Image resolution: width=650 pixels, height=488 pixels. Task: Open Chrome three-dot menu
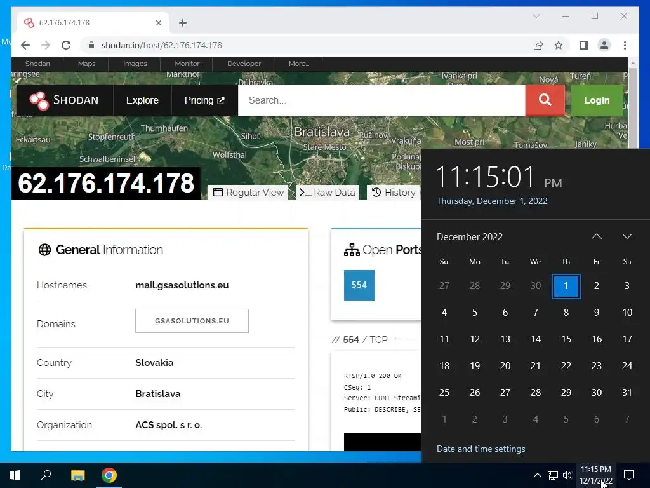click(x=625, y=45)
